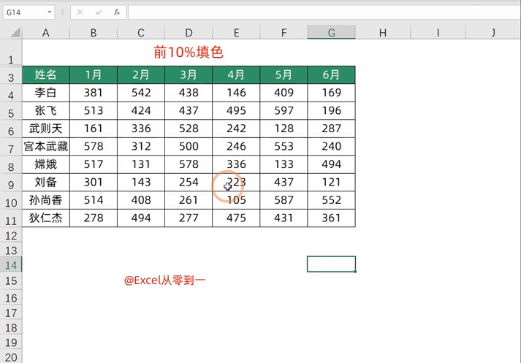Click the Name Box showing G14
The height and width of the screenshot is (363, 521).
[28, 12]
